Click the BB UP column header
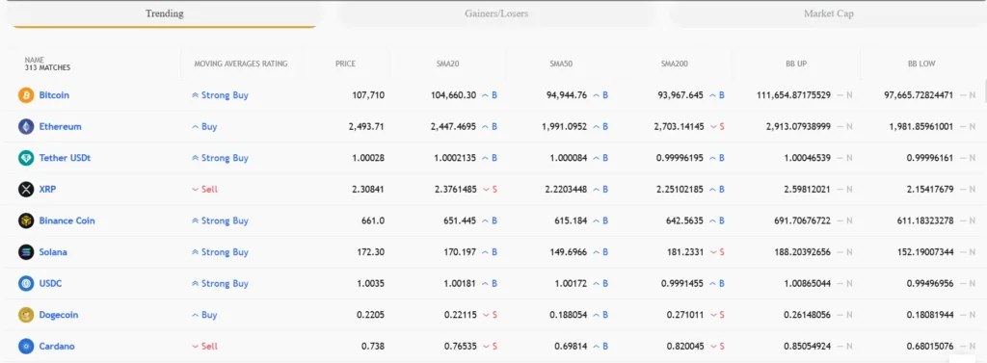This screenshot has width=987, height=363. (796, 64)
